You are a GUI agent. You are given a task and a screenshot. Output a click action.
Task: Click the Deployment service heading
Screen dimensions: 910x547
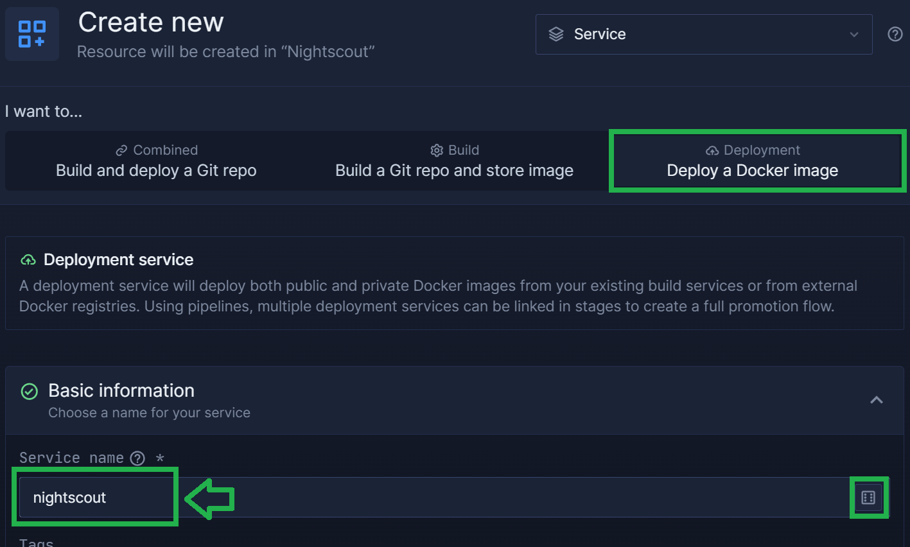(x=118, y=259)
